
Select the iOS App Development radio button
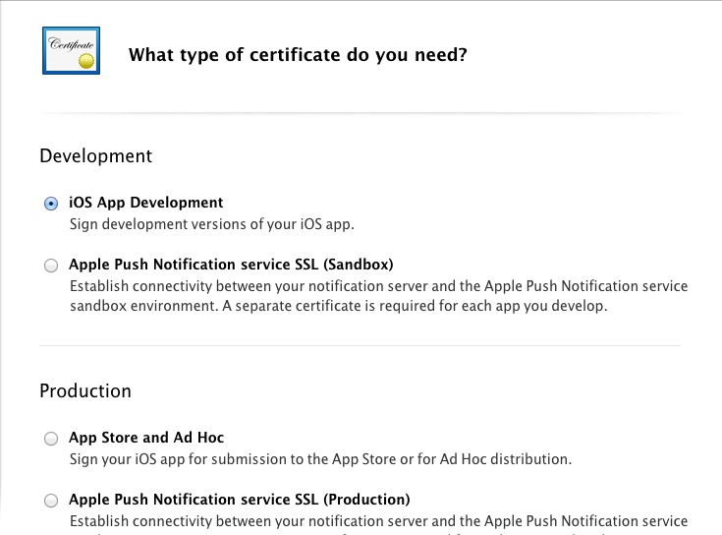tap(51, 204)
